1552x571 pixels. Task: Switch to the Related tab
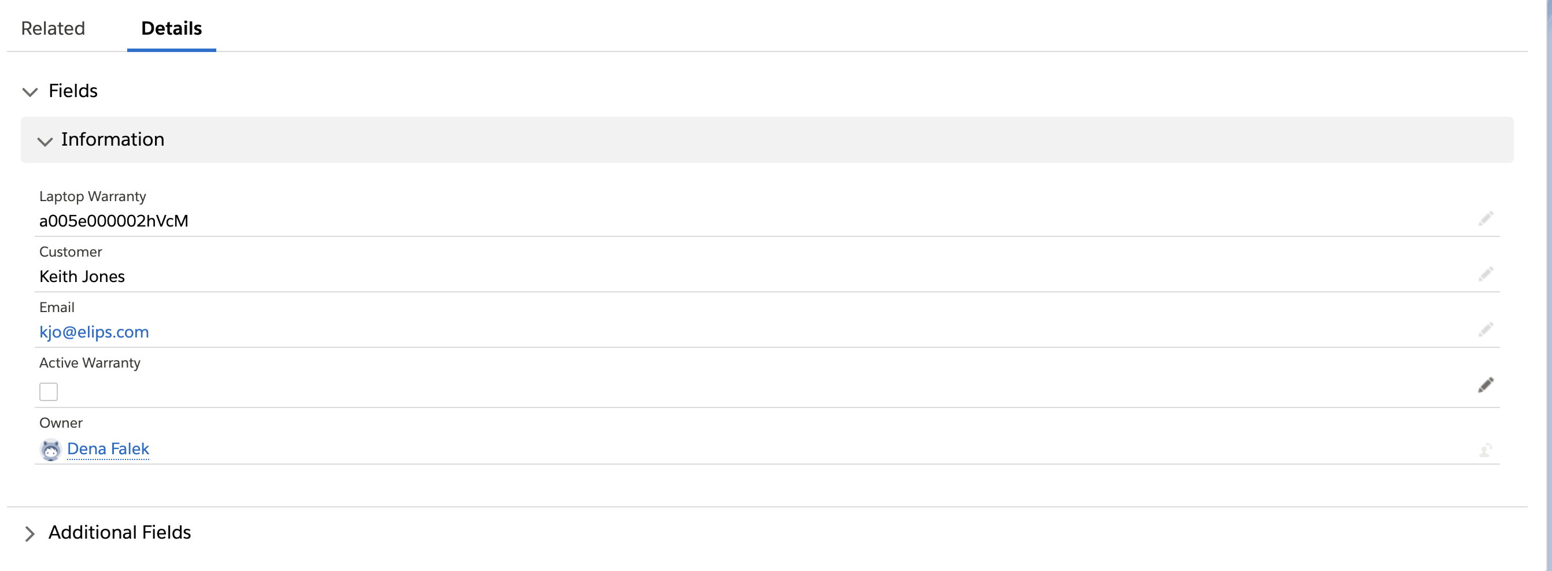click(x=53, y=28)
